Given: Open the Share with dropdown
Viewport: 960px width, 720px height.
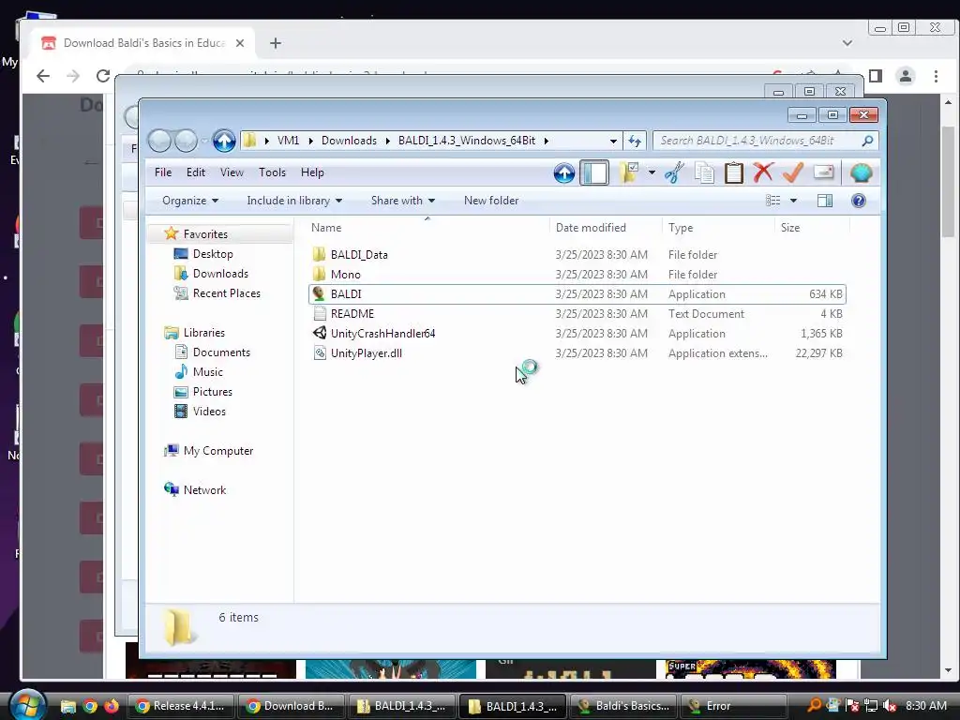Looking at the screenshot, I should [x=403, y=201].
